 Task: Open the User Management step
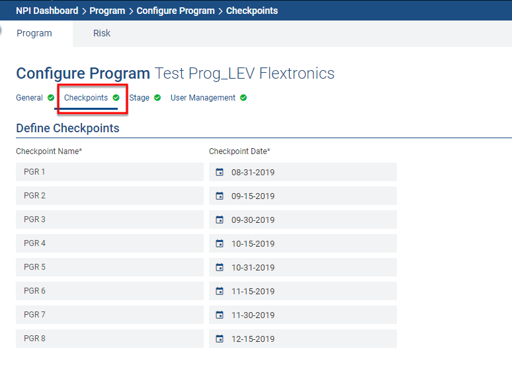point(203,98)
